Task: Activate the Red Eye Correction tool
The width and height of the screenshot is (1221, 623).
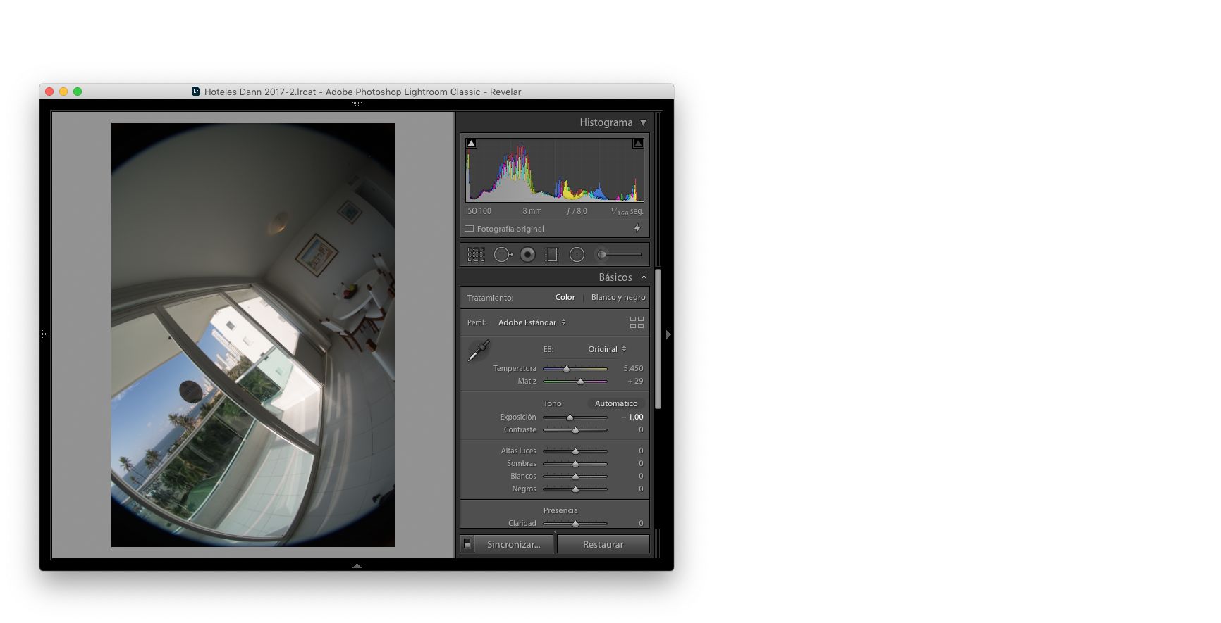Action: coord(527,255)
